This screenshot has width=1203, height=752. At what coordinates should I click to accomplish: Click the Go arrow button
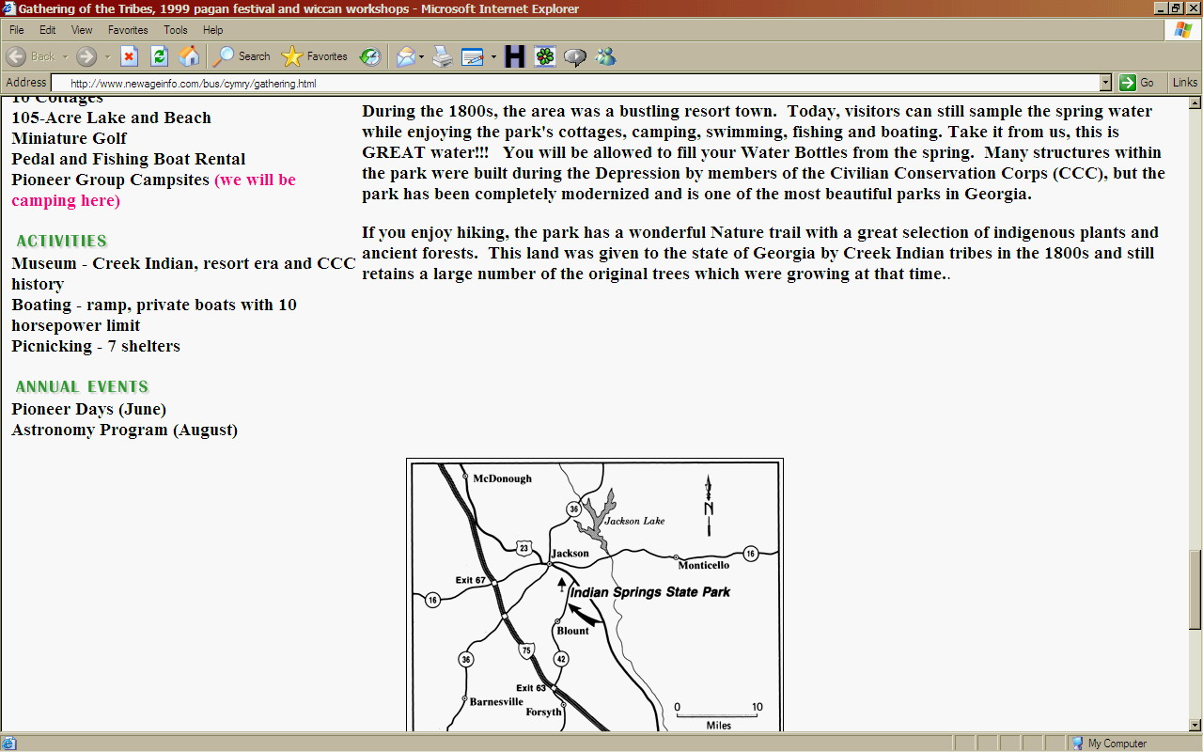click(1137, 83)
